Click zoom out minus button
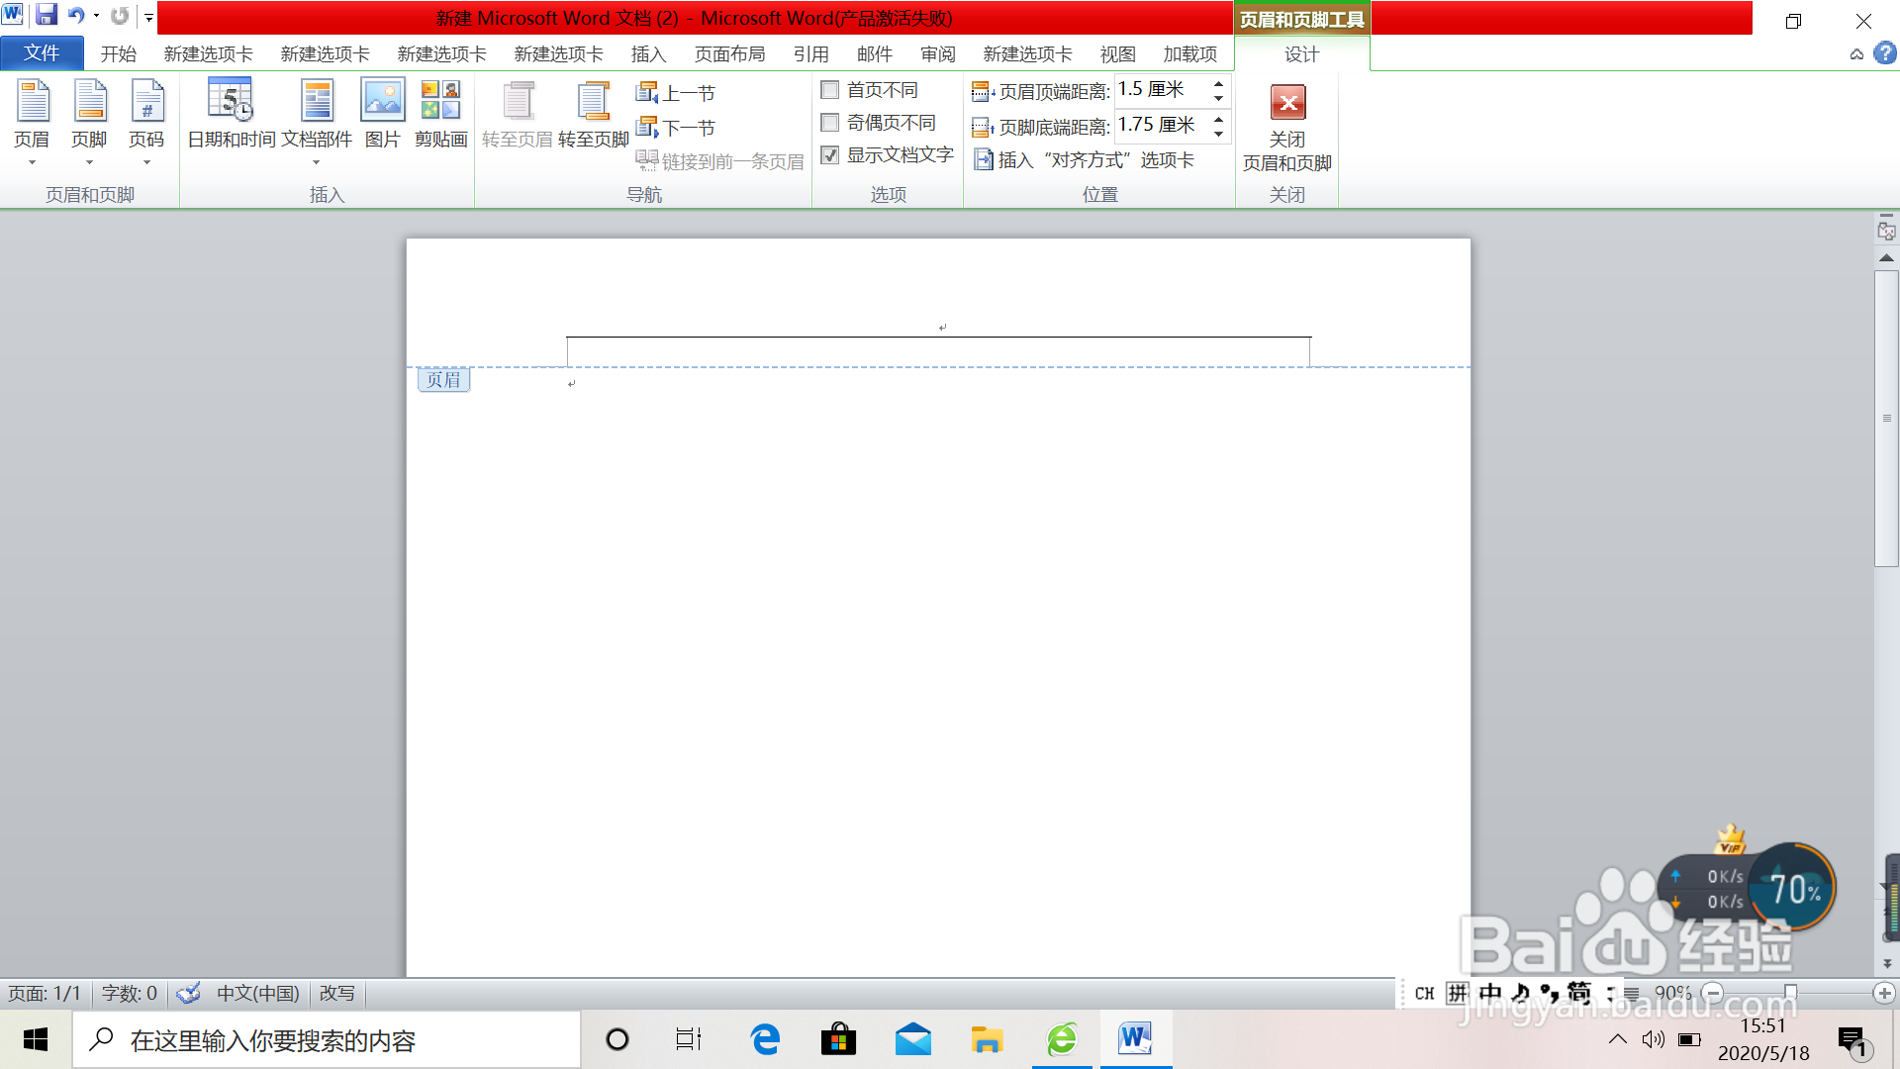The image size is (1900, 1069). click(x=1713, y=993)
